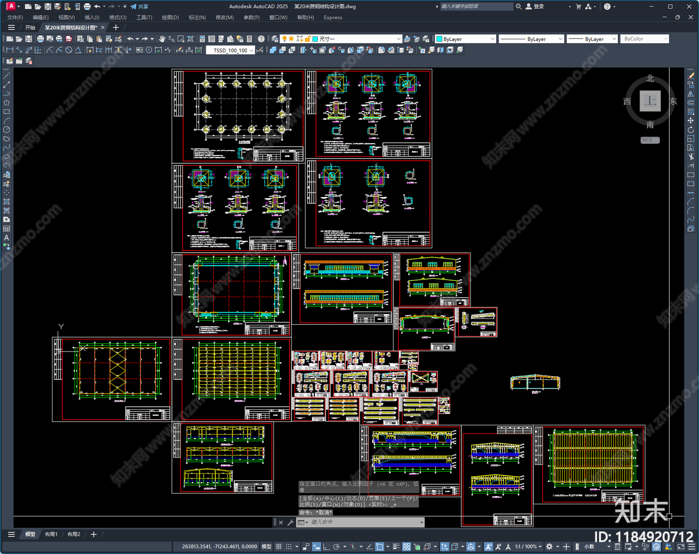This screenshot has height=554, width=699.
Task: Click the Plot printer icon
Action: click(x=40, y=39)
